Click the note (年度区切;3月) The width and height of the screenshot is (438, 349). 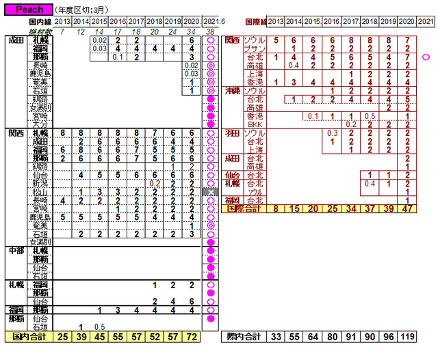(x=81, y=10)
